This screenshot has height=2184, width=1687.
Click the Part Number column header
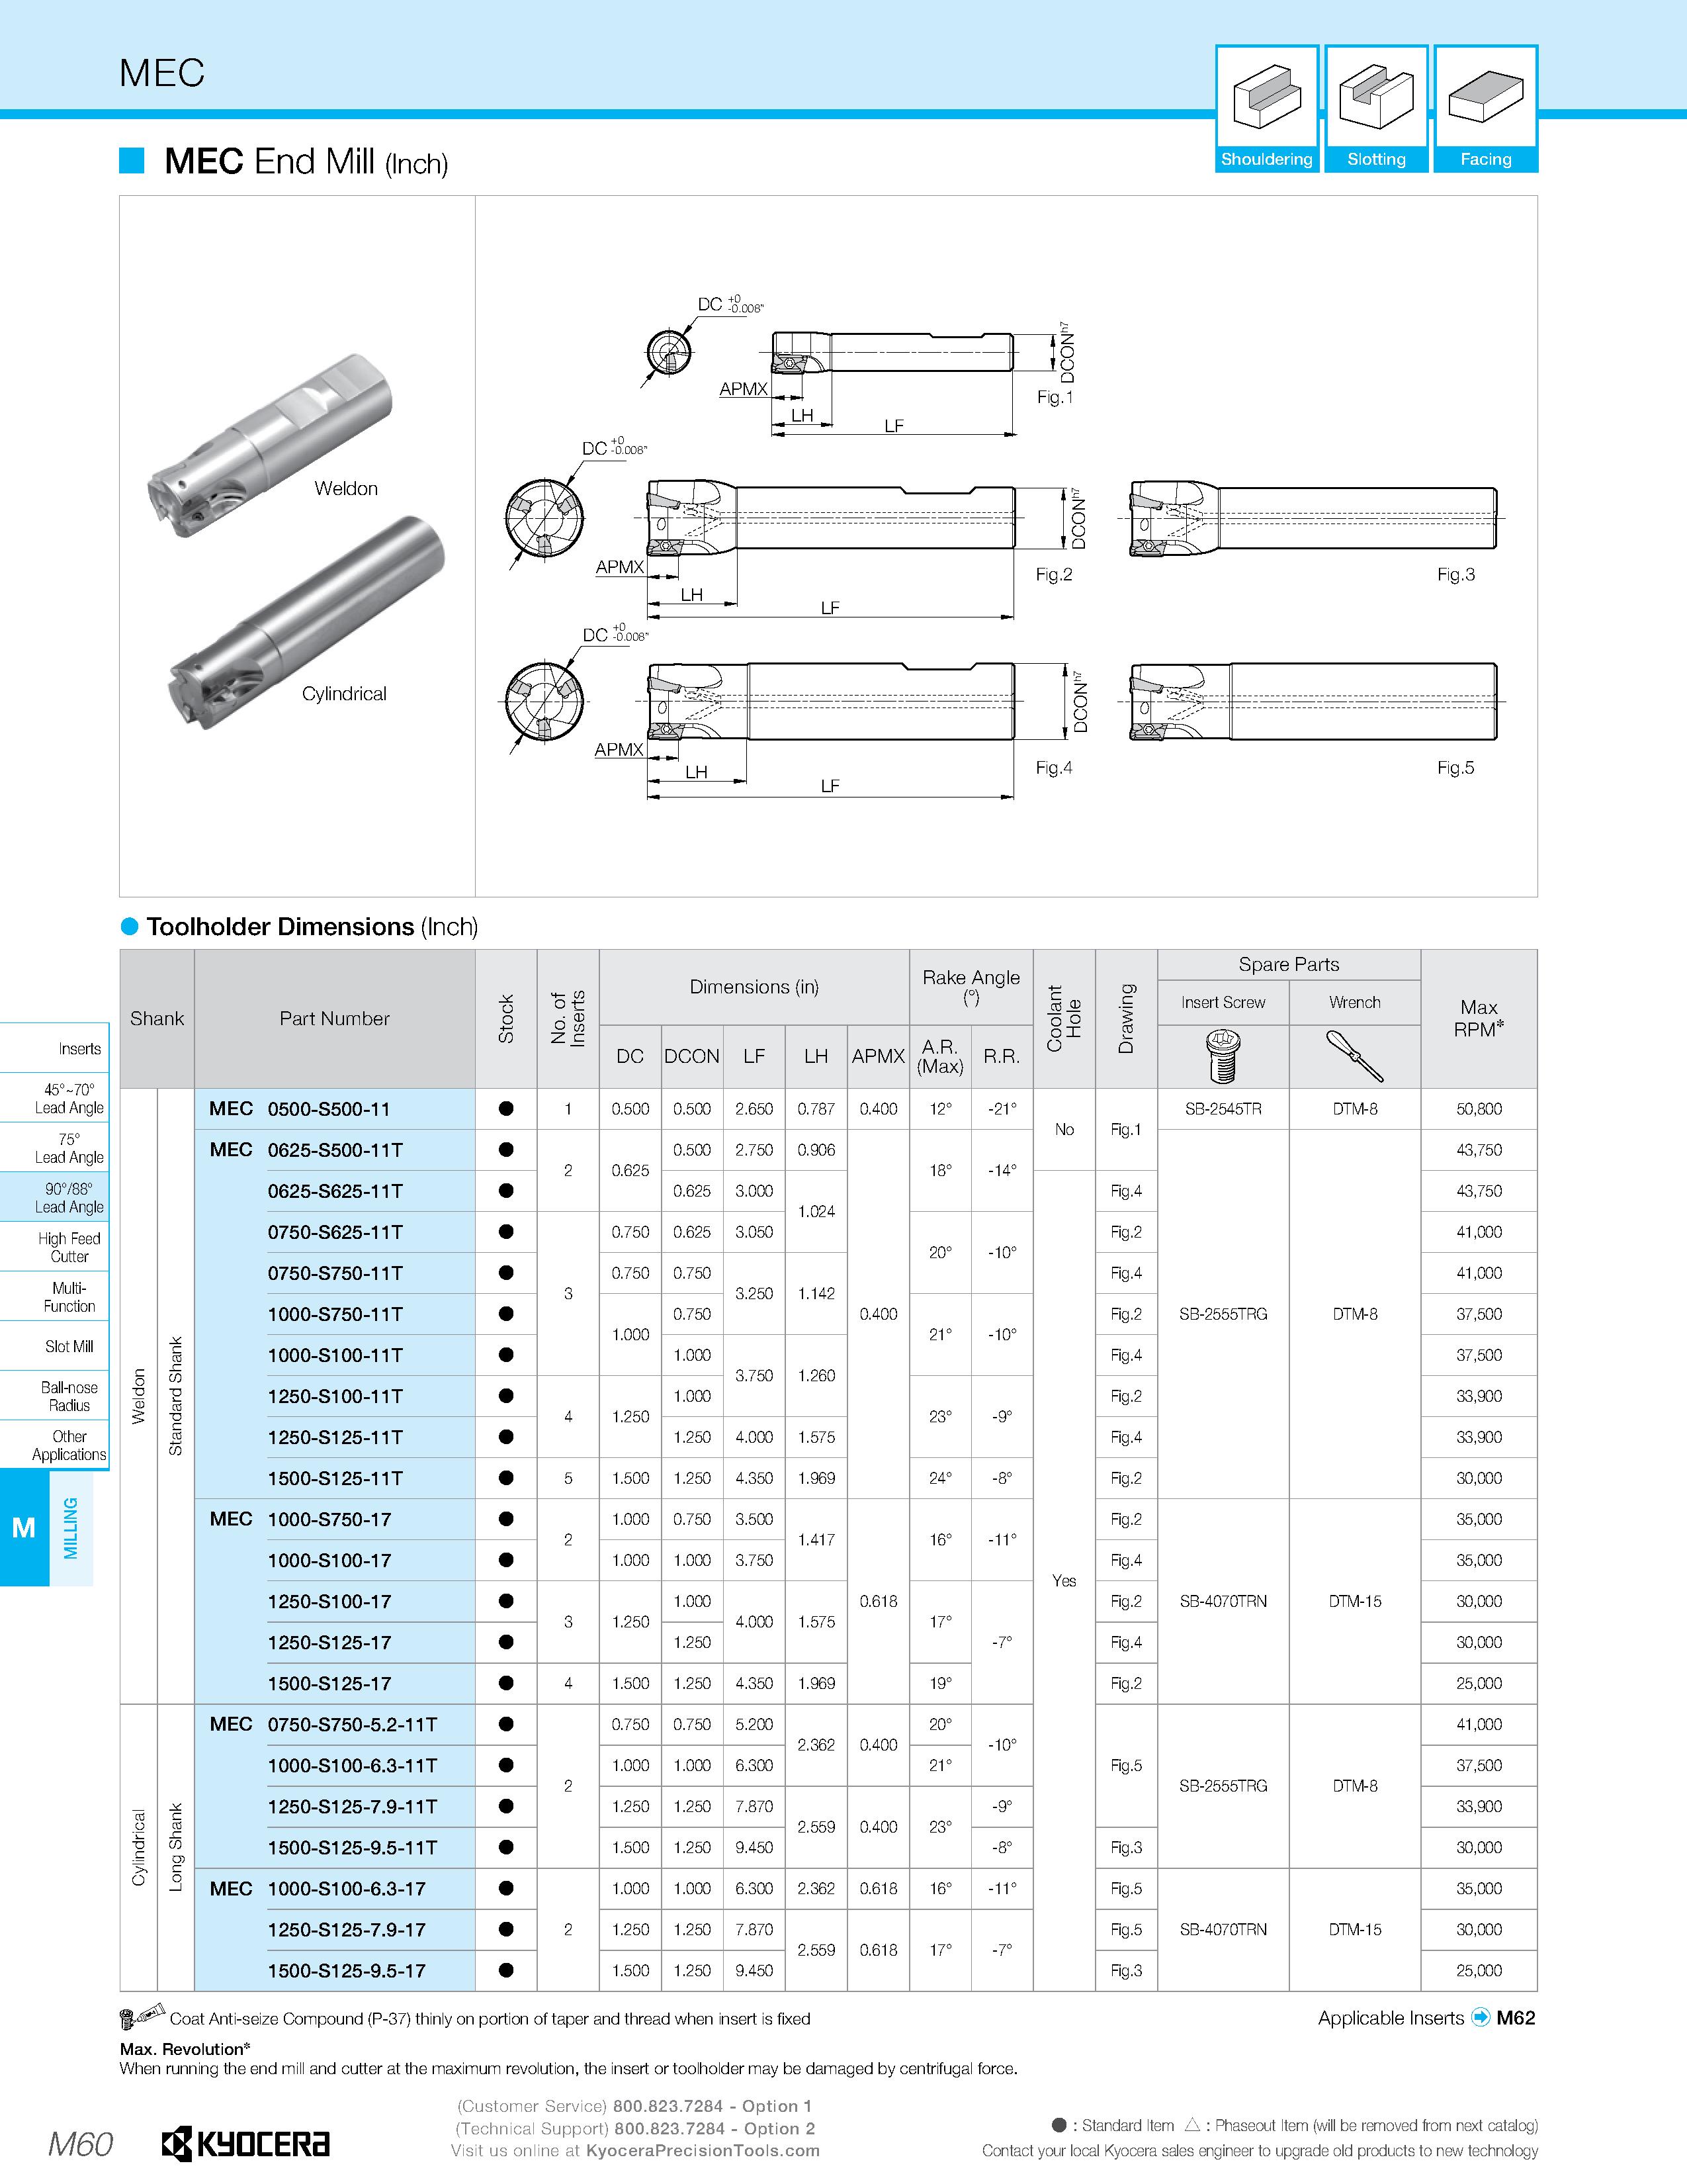pyautogui.click(x=334, y=1018)
